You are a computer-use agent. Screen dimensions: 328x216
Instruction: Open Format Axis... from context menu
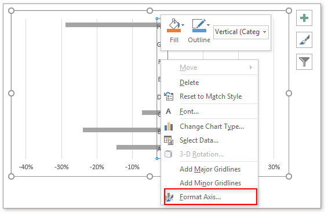click(x=210, y=197)
